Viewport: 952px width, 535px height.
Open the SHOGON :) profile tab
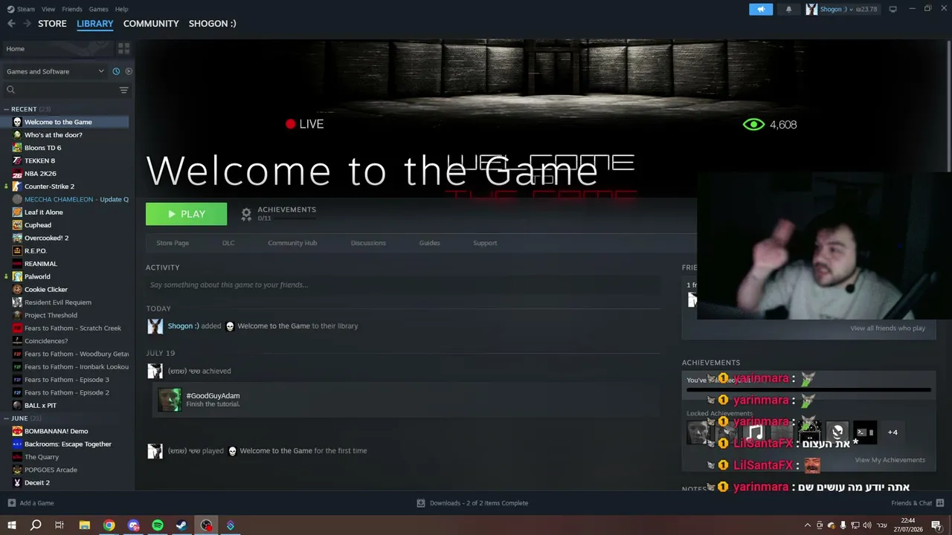click(212, 24)
